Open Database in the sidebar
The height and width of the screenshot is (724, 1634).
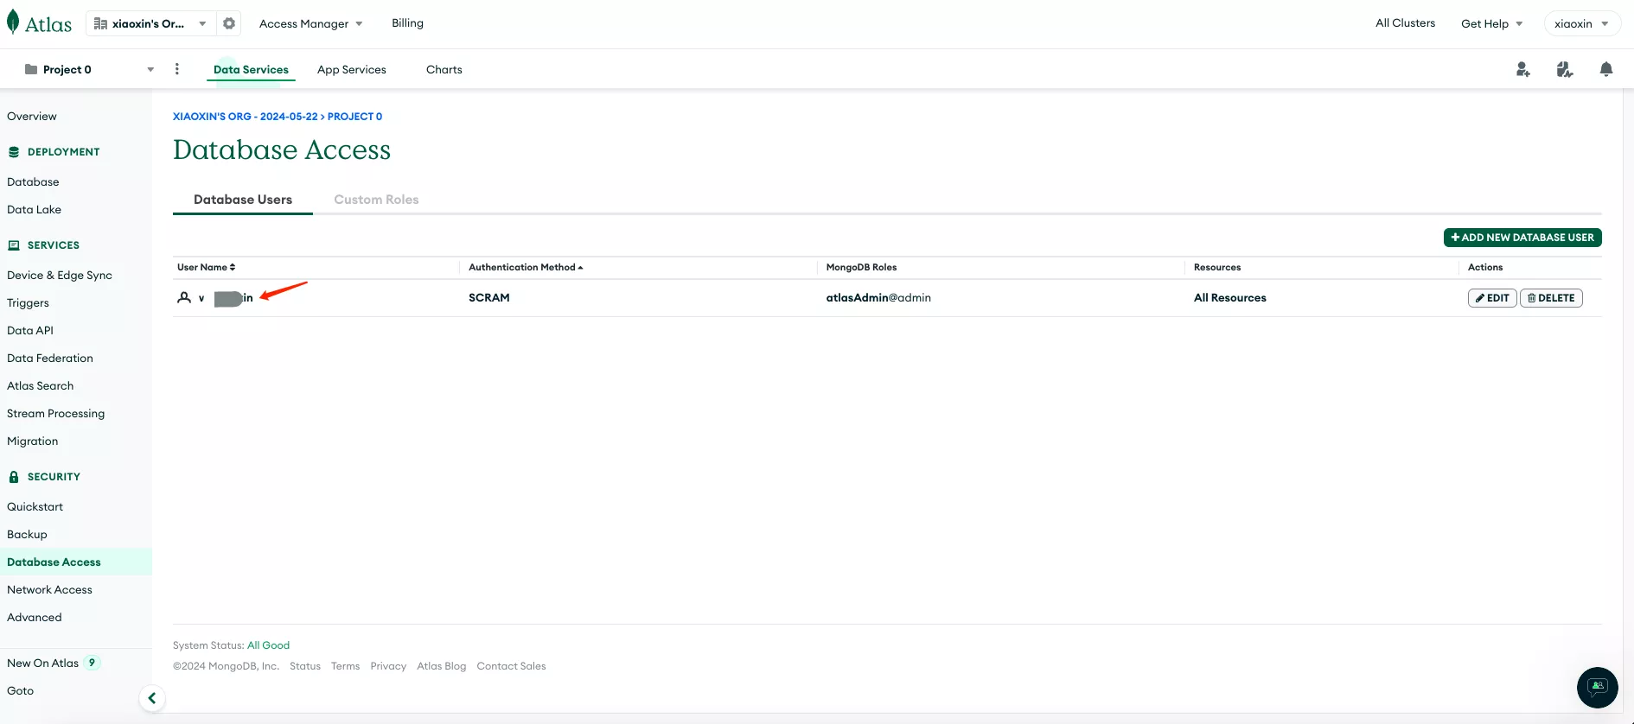coord(33,182)
